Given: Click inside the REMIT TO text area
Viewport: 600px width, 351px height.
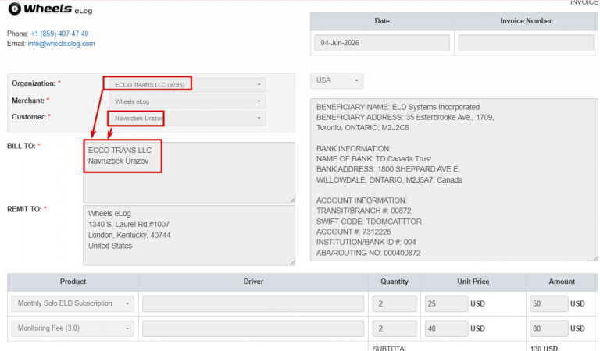Looking at the screenshot, I should (189, 236).
